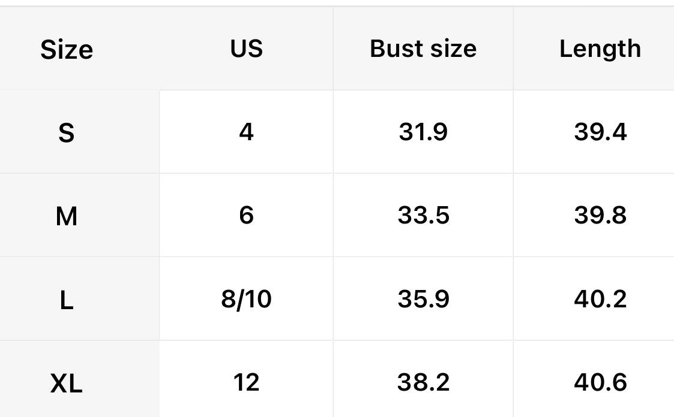Viewport: 674px width, 417px height.
Task: Click the Length column header
Action: 600,49
